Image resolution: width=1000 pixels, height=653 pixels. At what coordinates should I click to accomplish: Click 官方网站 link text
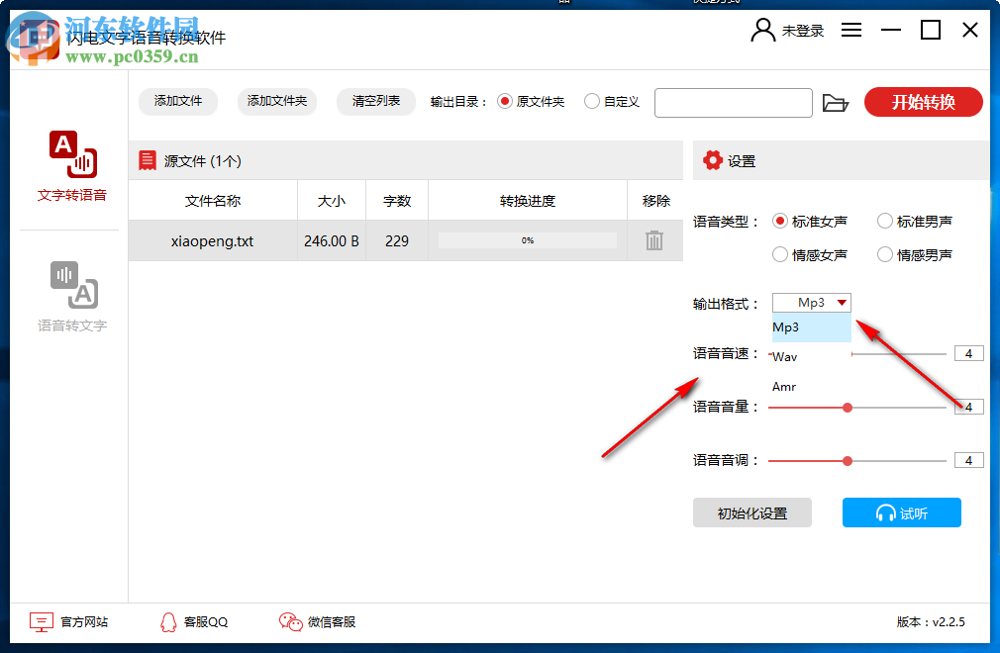pos(84,621)
